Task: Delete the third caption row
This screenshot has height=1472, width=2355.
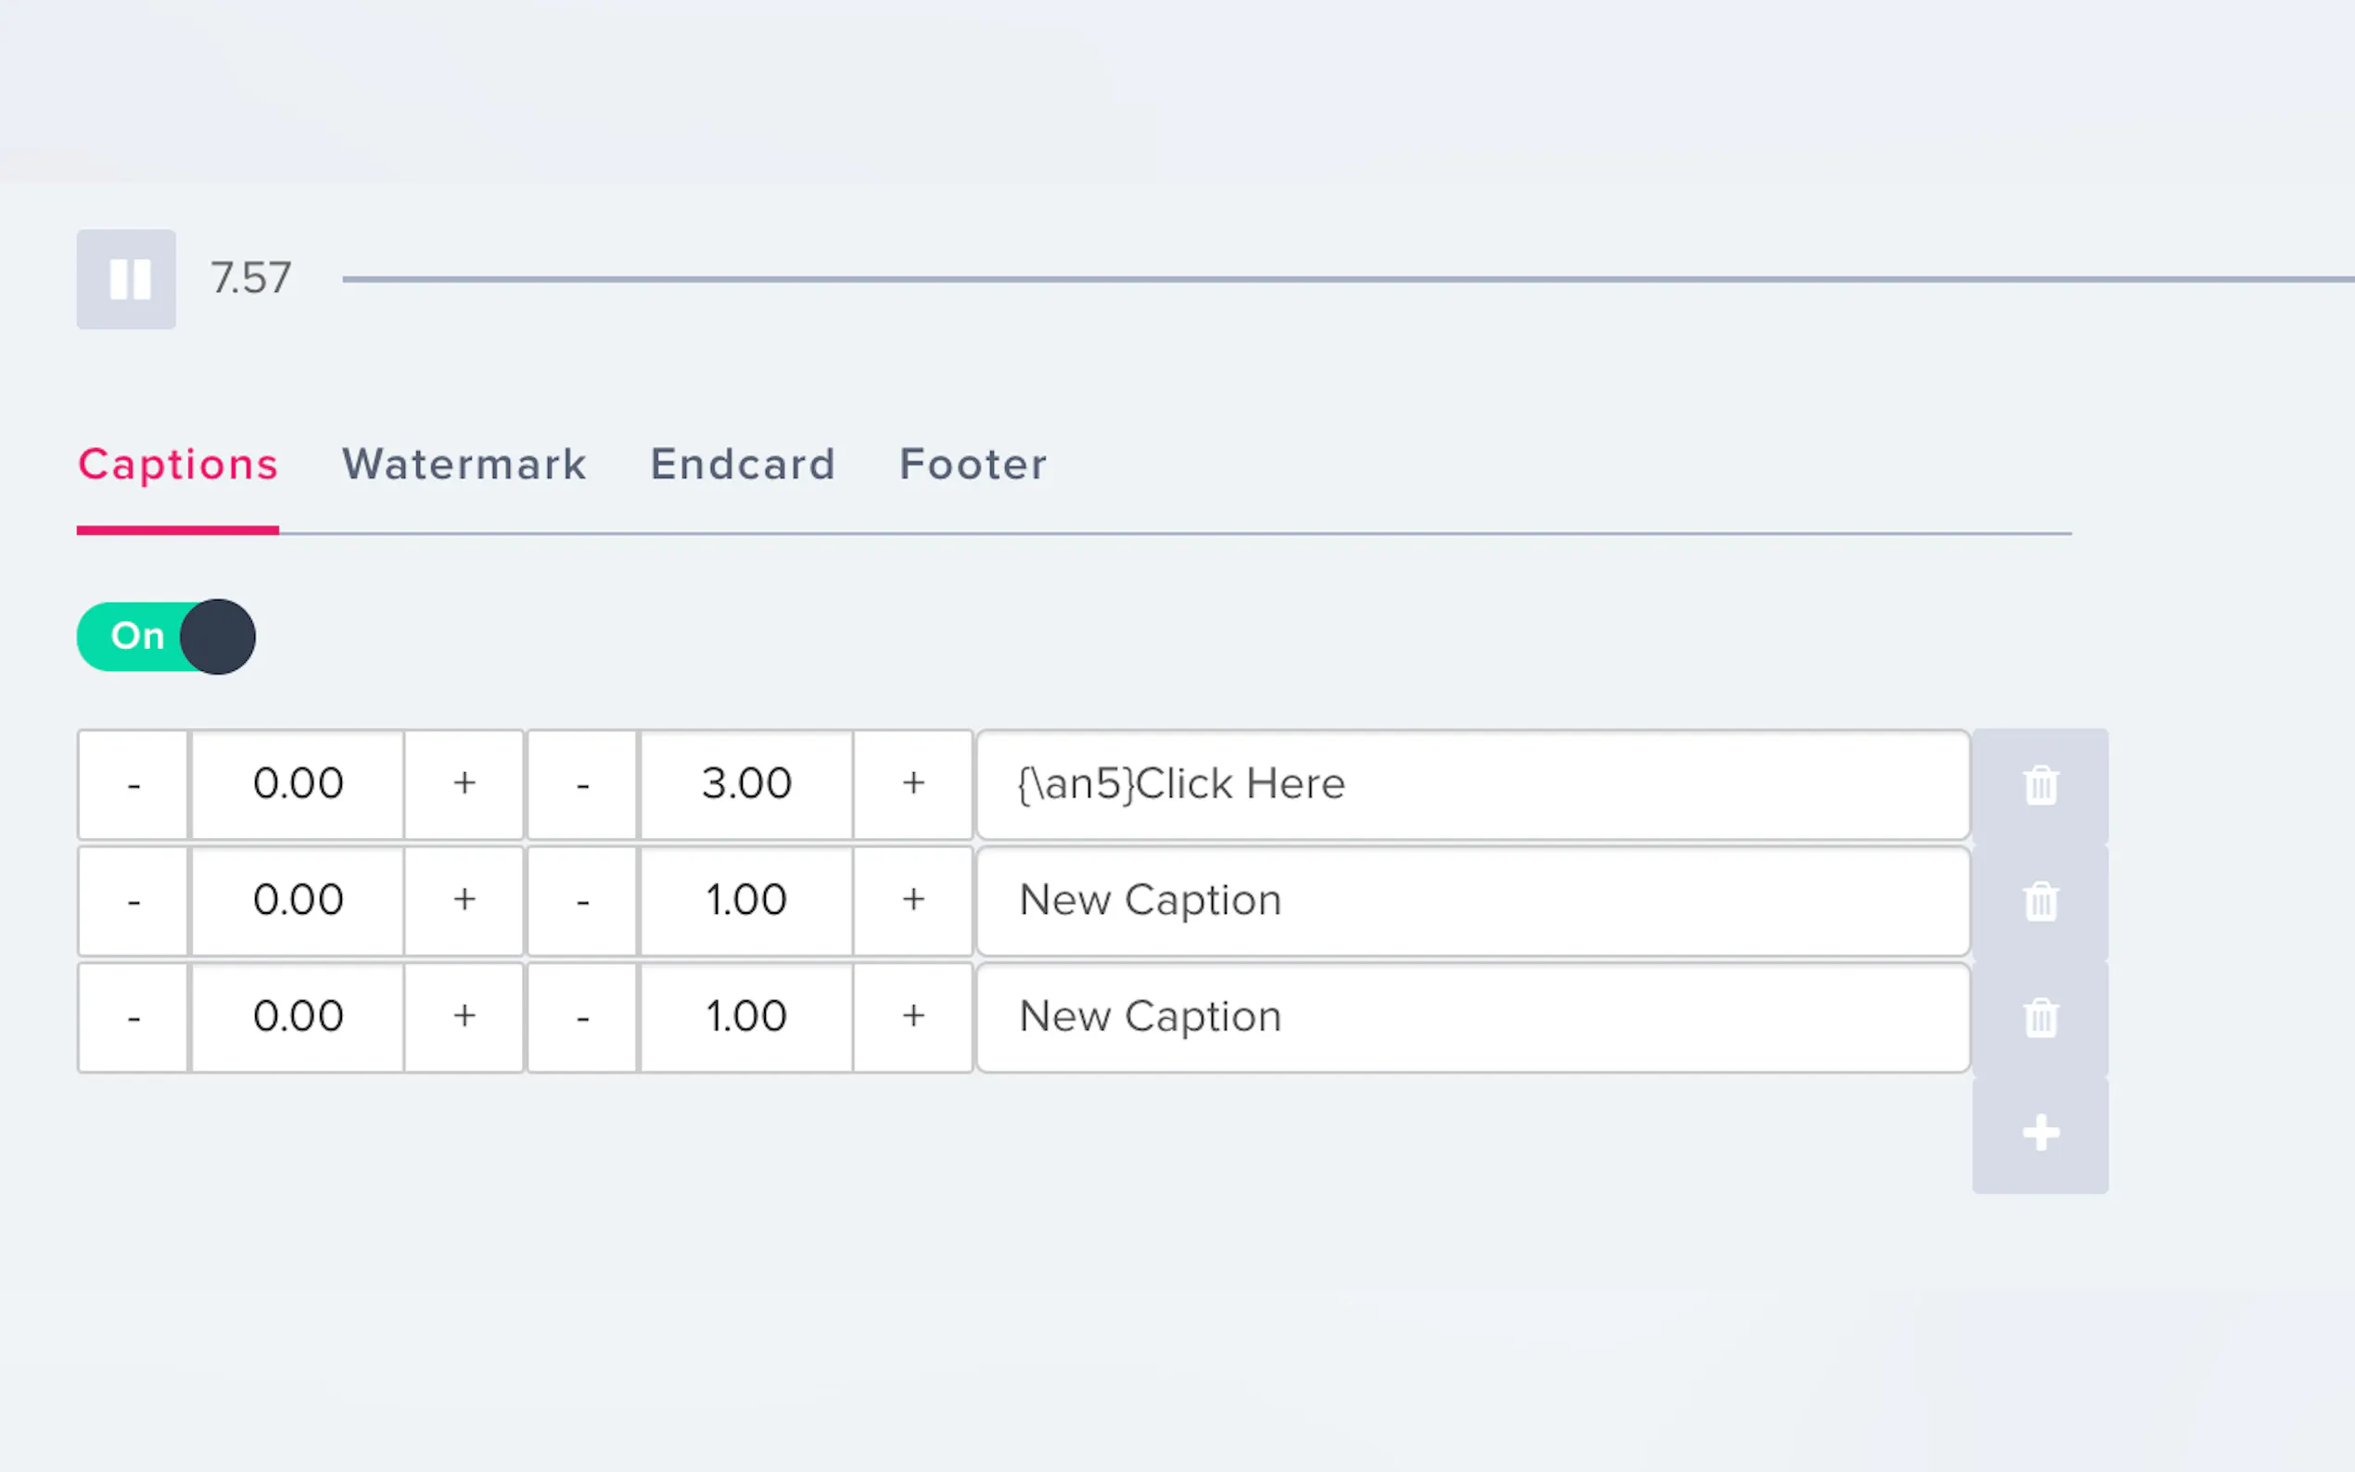Action: (x=2040, y=1019)
